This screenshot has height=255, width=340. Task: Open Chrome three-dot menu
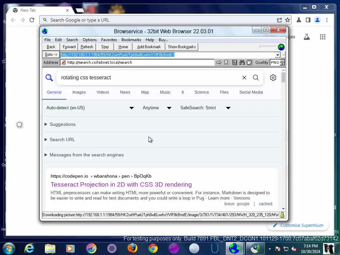tap(327, 20)
